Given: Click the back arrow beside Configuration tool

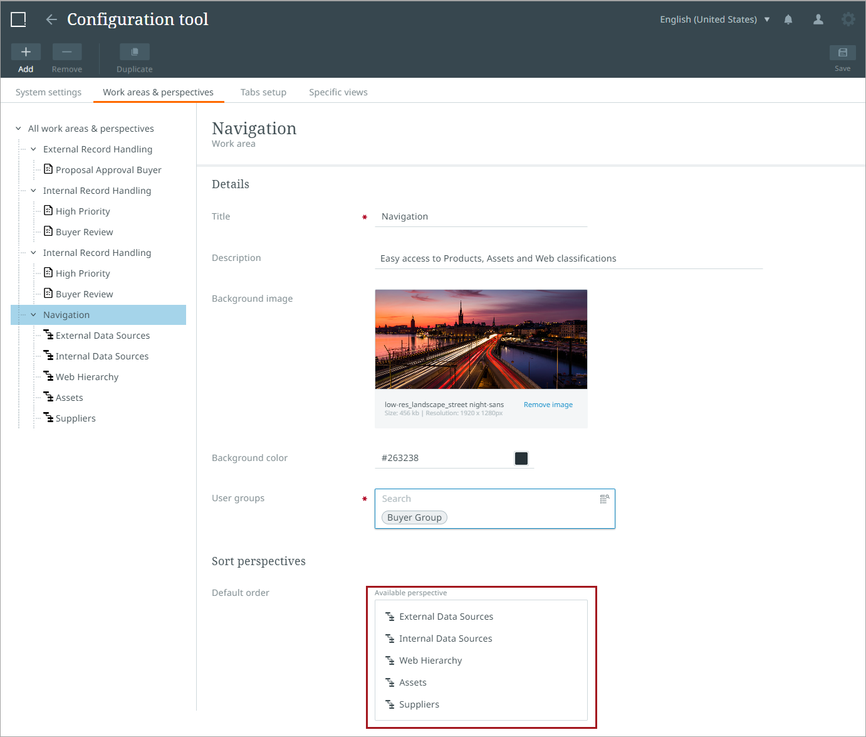Looking at the screenshot, I should pyautogui.click(x=51, y=19).
